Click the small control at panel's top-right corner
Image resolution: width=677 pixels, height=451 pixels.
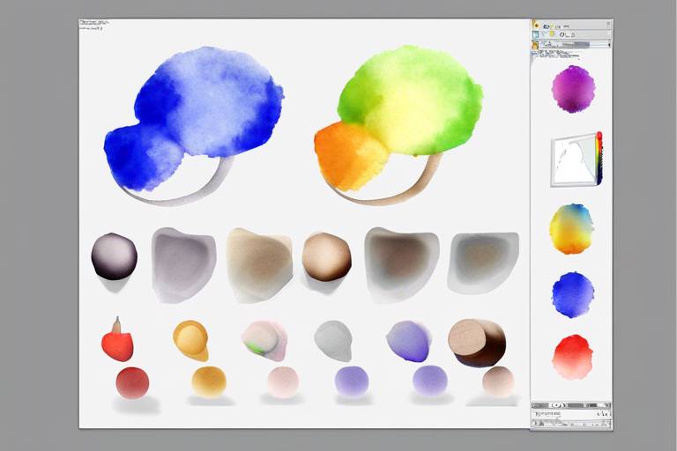tap(606, 26)
